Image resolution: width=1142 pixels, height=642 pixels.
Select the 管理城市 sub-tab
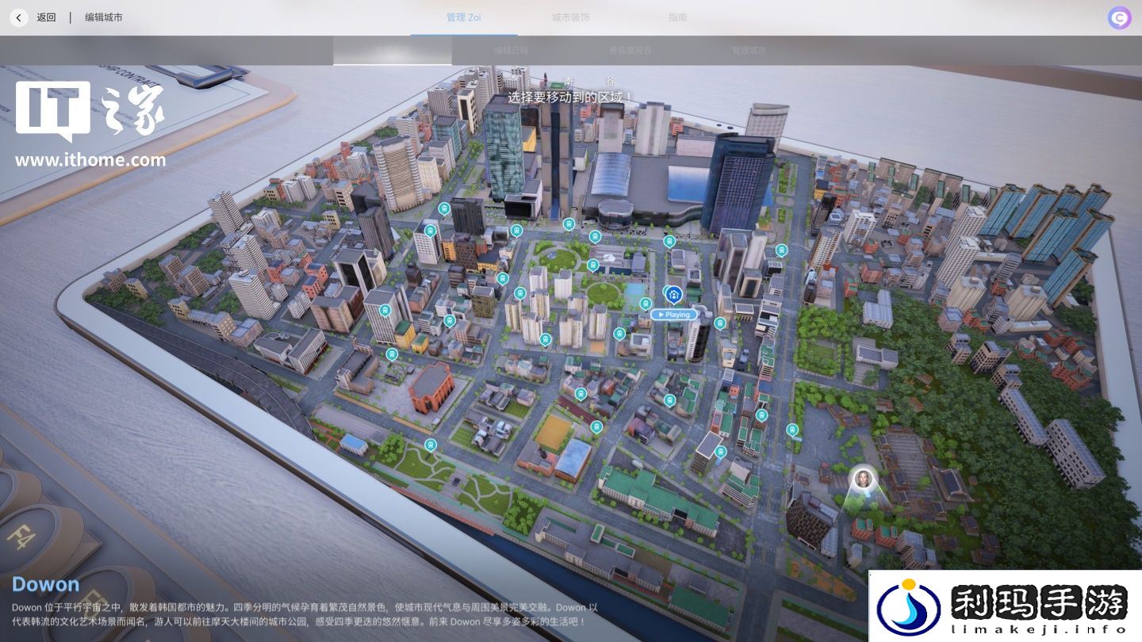(x=749, y=50)
